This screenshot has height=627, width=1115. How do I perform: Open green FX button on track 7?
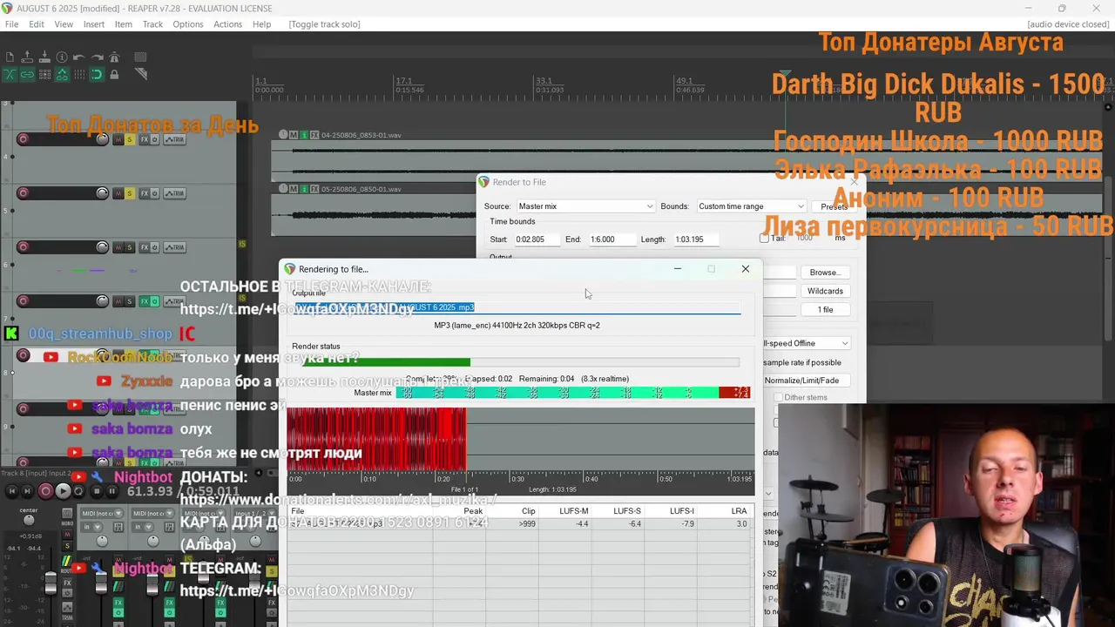[x=144, y=301]
